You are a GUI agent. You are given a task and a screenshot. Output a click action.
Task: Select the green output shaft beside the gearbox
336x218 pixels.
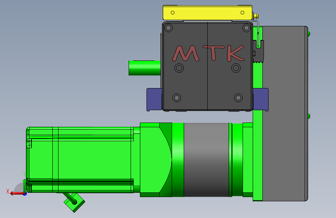pos(145,68)
